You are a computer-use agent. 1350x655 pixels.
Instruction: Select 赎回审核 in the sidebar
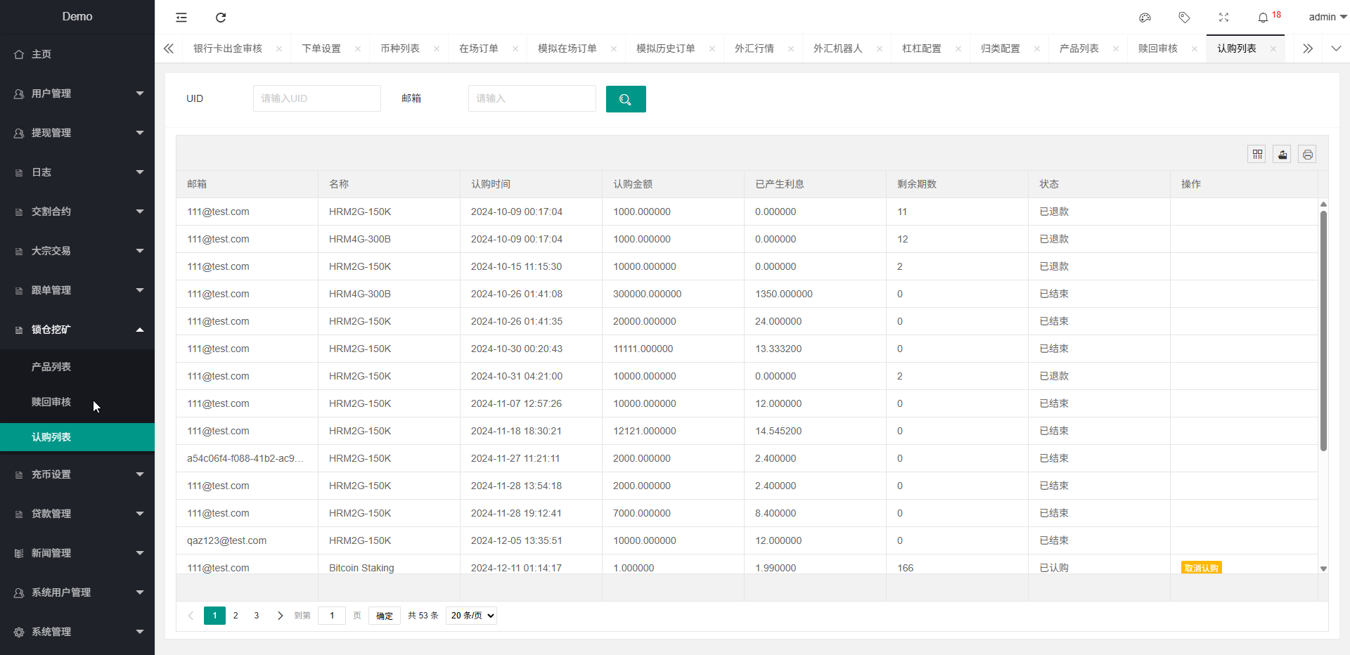51,402
